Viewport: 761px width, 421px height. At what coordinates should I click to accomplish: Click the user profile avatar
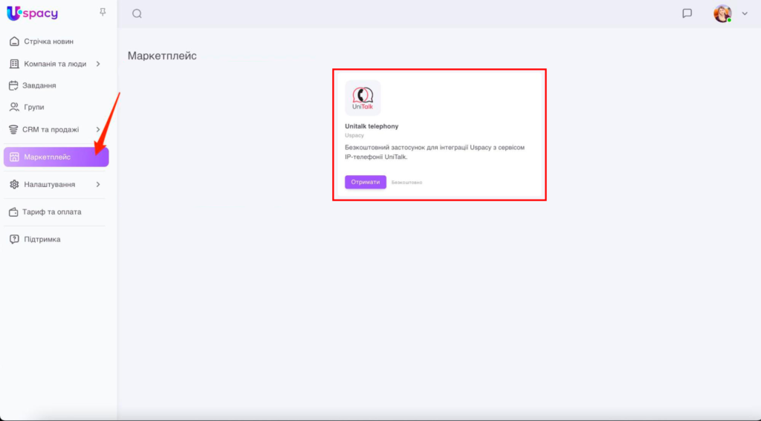coord(722,13)
